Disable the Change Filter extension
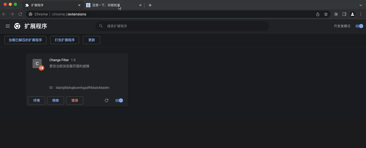The height and width of the screenshot is (148, 366). (119, 100)
